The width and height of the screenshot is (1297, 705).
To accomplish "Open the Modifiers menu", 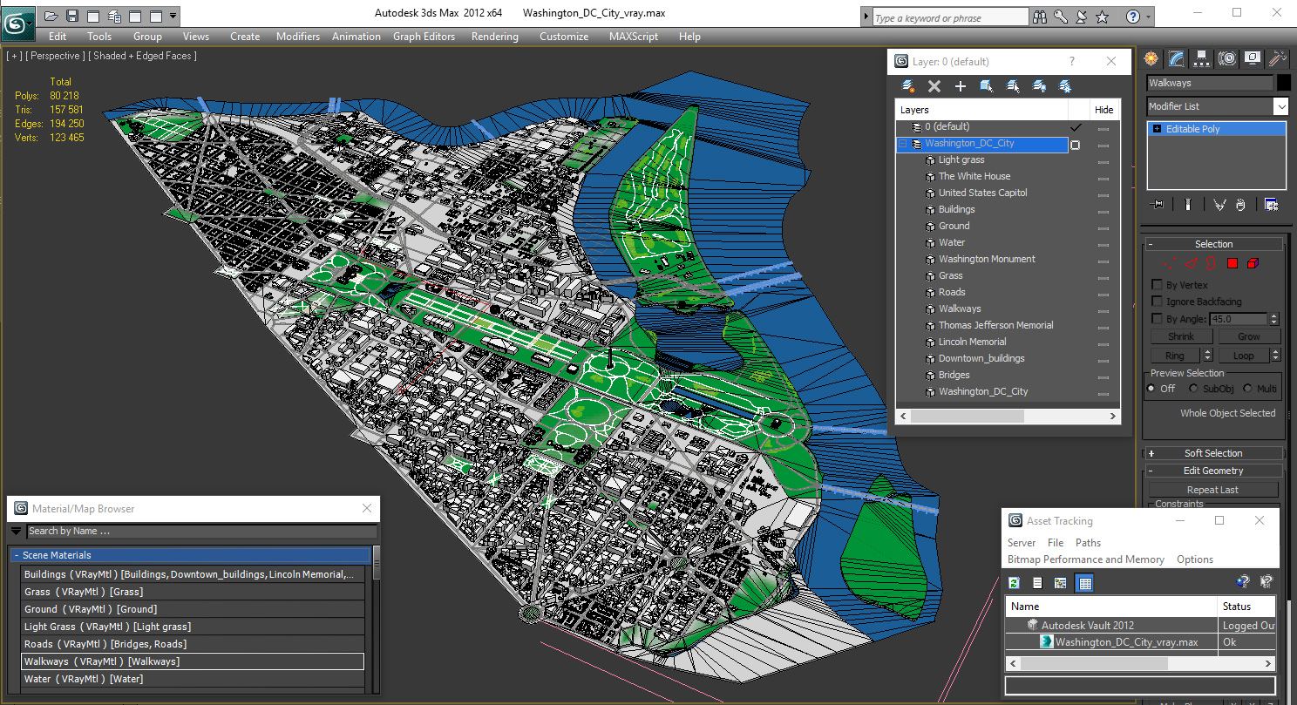I will (x=298, y=37).
